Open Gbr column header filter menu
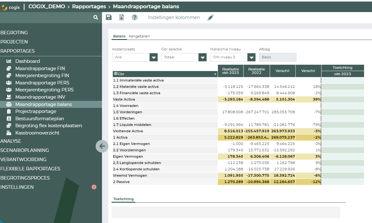 215,74
